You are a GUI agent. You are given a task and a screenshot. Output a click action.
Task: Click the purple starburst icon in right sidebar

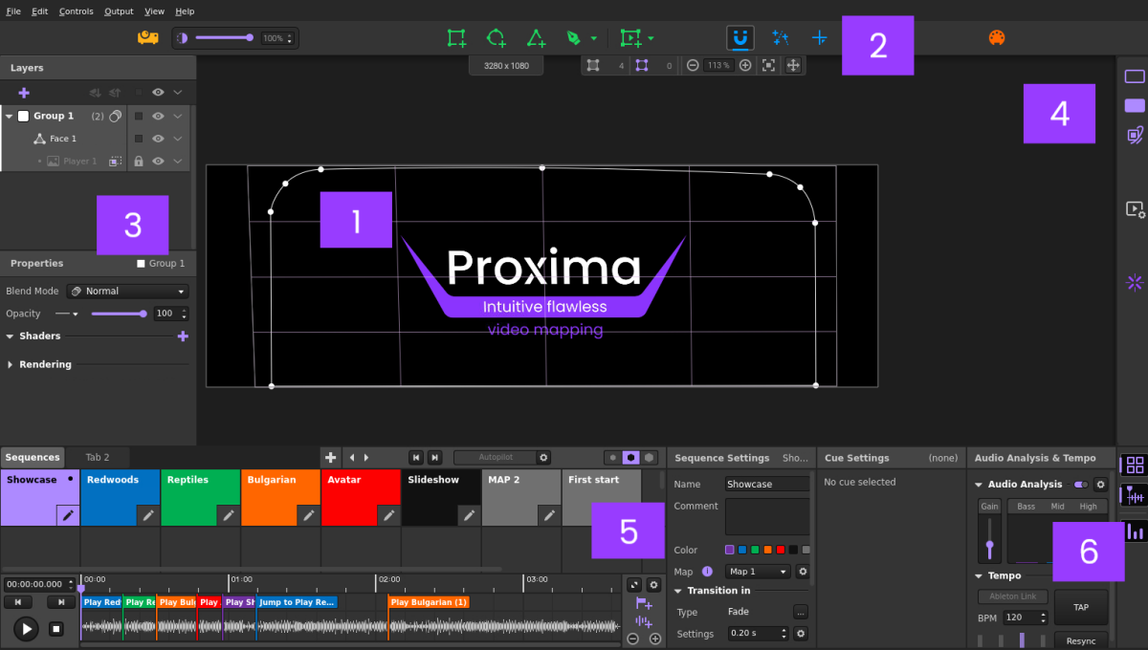[x=1135, y=282]
